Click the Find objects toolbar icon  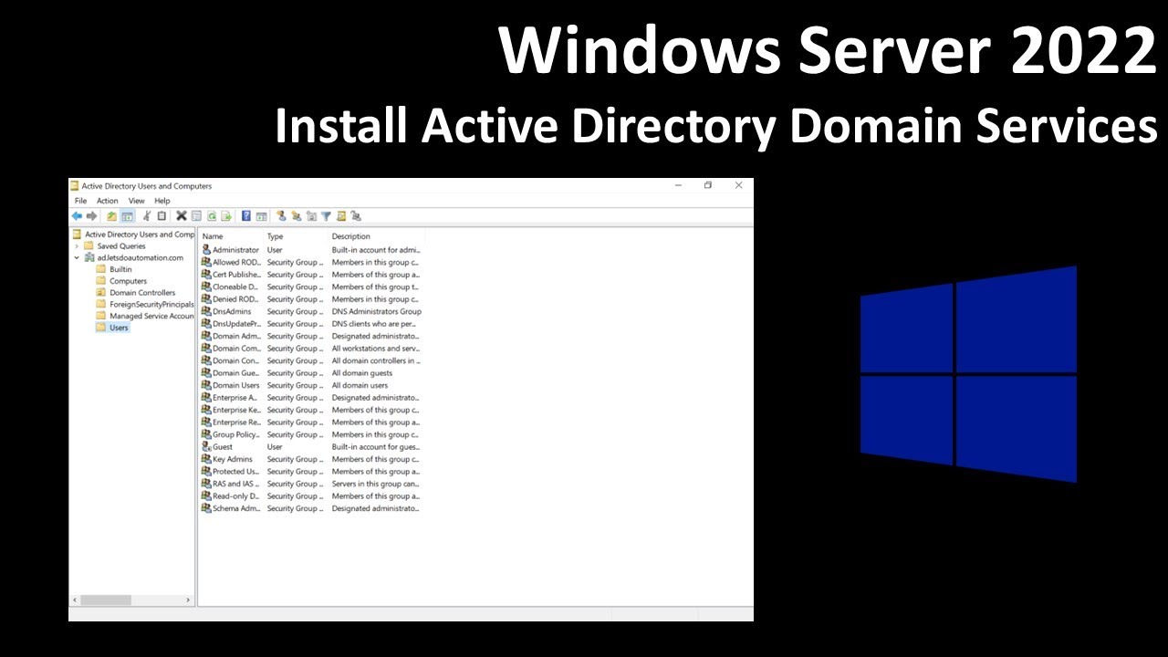coord(341,216)
